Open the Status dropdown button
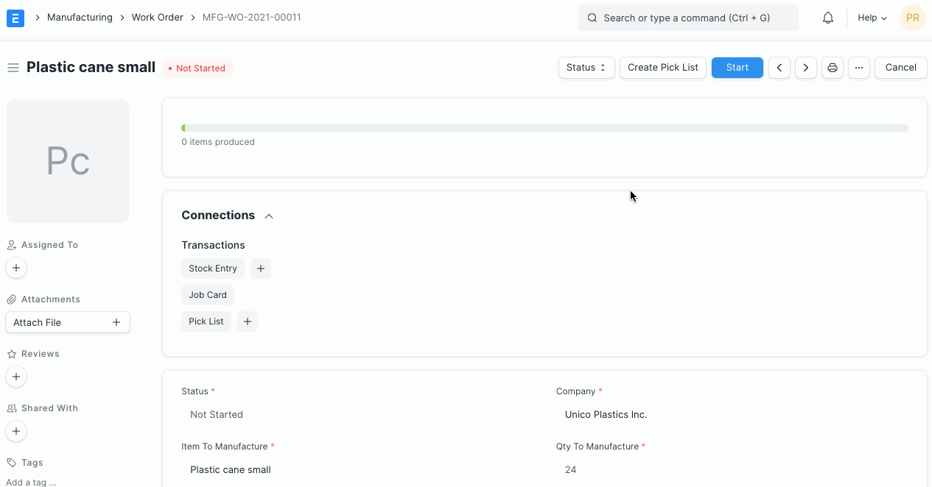This screenshot has width=932, height=487. point(586,68)
